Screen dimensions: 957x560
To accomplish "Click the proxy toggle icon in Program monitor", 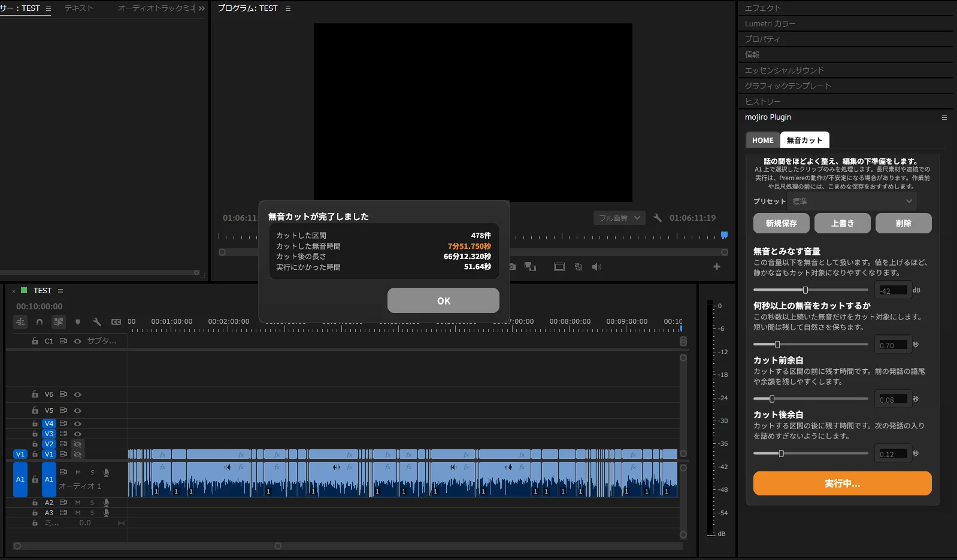I will (579, 267).
